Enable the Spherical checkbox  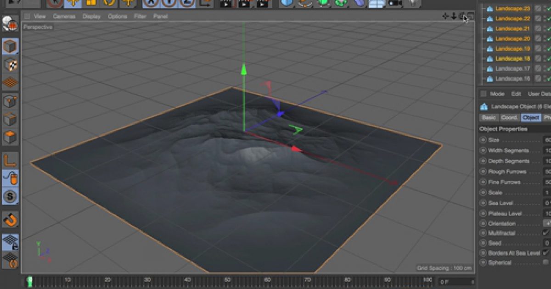pos(546,262)
